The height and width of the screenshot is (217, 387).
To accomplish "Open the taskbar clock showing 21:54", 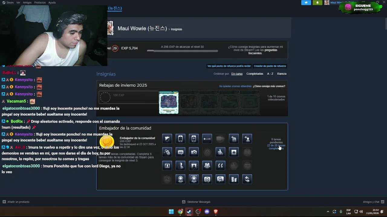I will [372, 212].
